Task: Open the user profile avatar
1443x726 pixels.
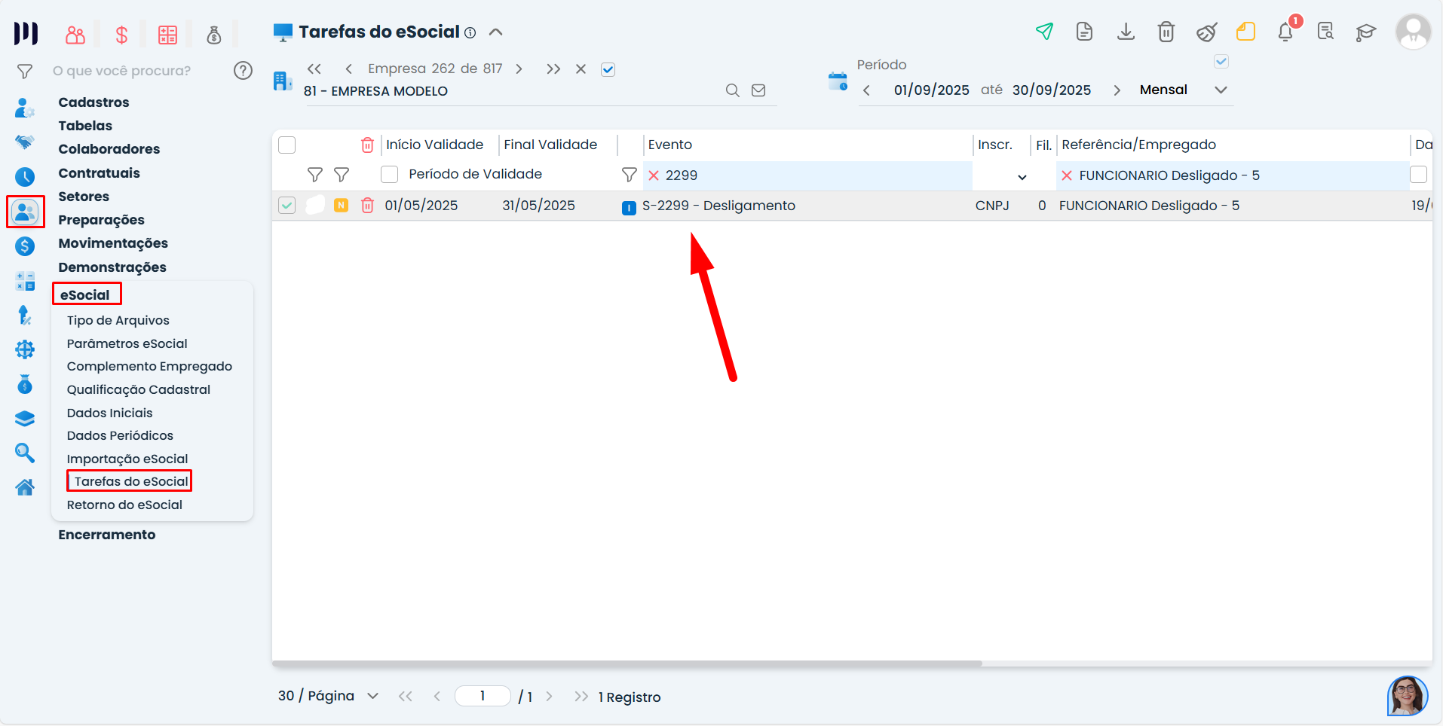Action: point(1413,32)
